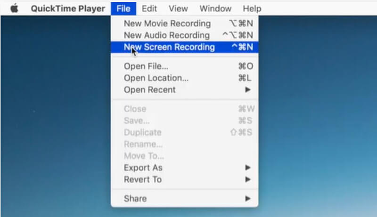Expand the Open Recent submenu
377x217 pixels.
(184, 90)
